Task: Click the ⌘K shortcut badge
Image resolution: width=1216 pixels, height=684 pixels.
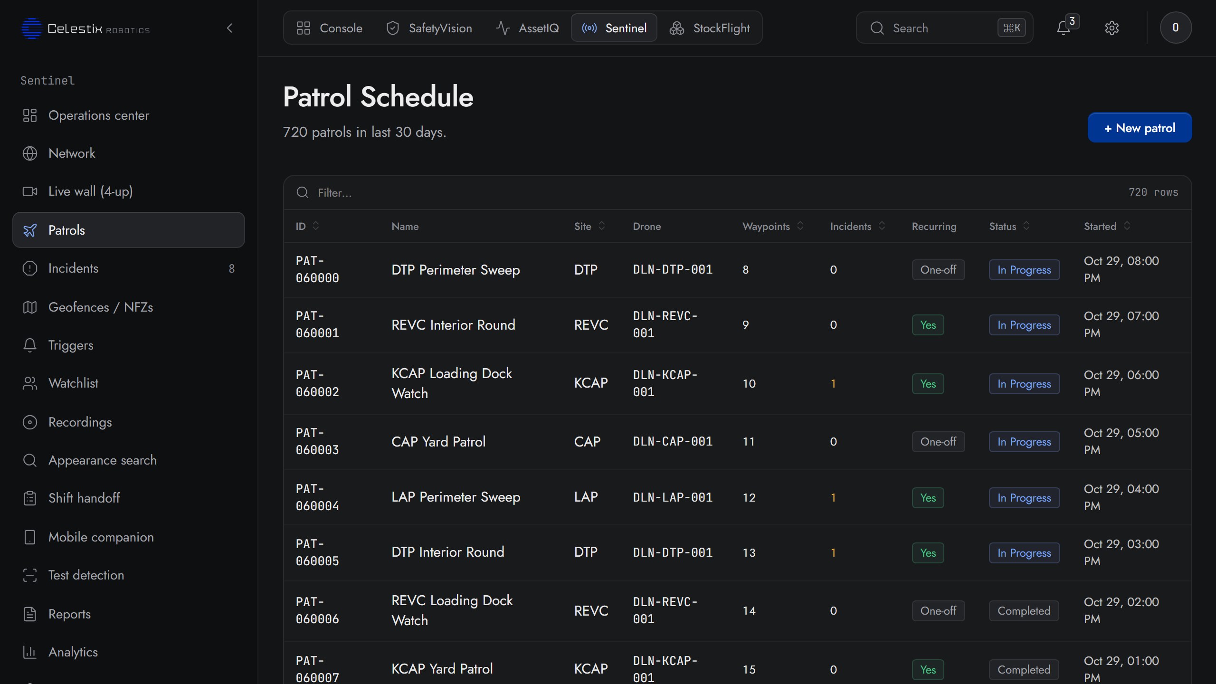Action: [1011, 28]
